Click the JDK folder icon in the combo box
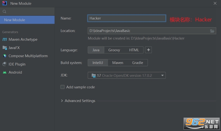This screenshot has width=221, height=131. [x=94, y=75]
